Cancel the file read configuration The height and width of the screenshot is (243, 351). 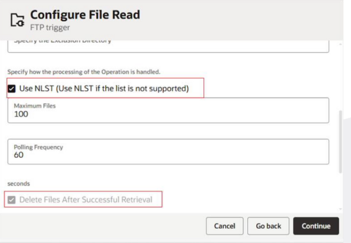coord(225,226)
